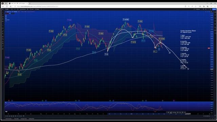Open the Indicators menu

coord(23,9)
